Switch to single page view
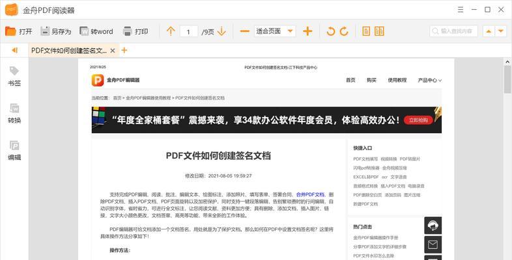The image size is (512, 260). coord(366,31)
